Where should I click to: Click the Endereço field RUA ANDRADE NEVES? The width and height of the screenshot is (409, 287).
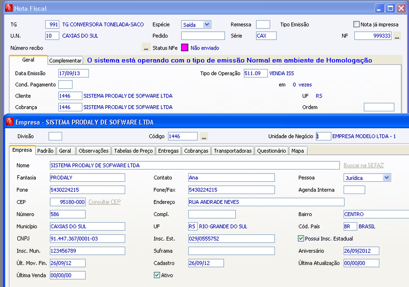[266, 202]
